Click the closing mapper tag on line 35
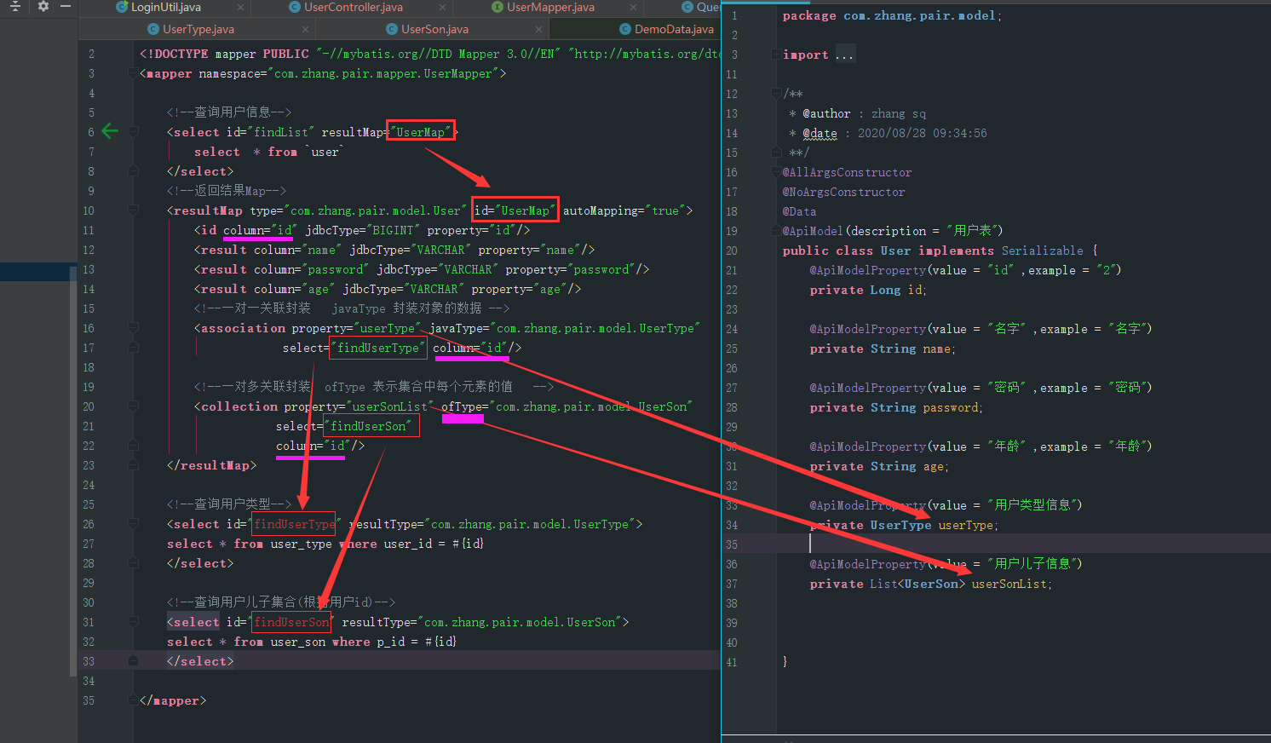Viewport: 1271px width, 743px height. (173, 700)
